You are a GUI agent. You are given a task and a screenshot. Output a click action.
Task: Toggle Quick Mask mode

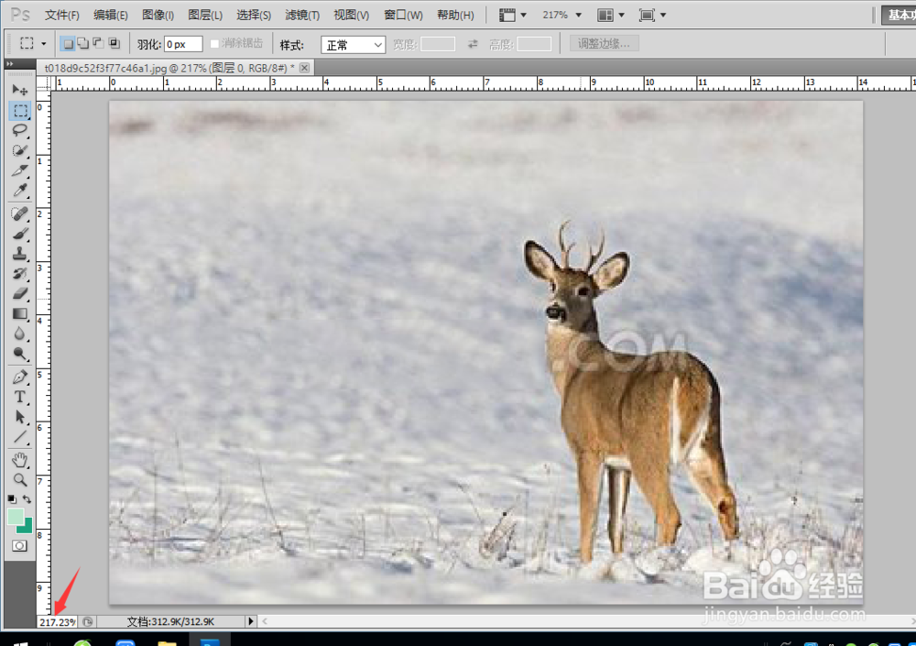click(x=19, y=546)
